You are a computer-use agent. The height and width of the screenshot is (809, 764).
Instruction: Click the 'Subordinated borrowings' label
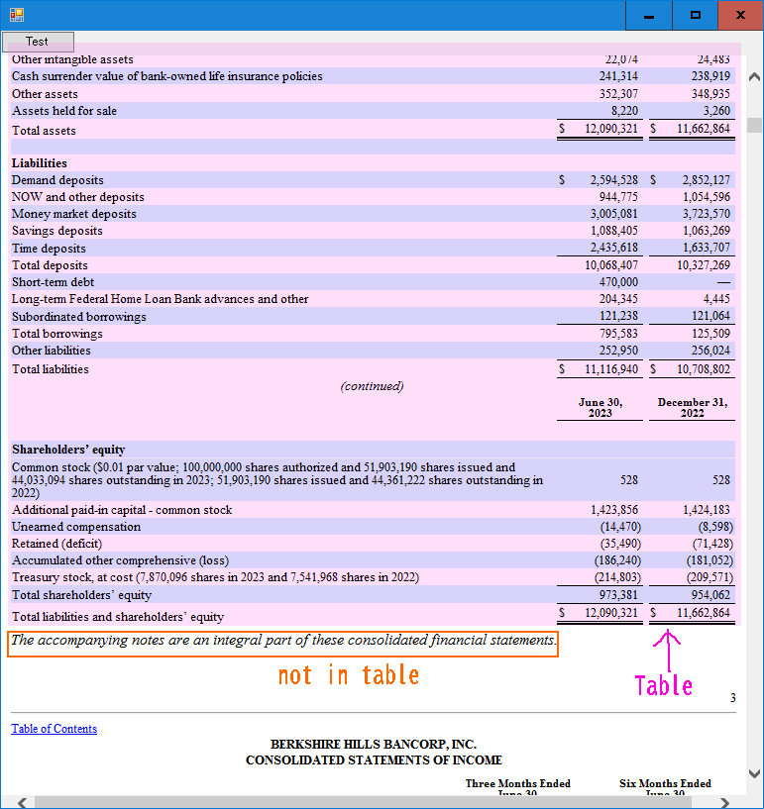point(79,316)
